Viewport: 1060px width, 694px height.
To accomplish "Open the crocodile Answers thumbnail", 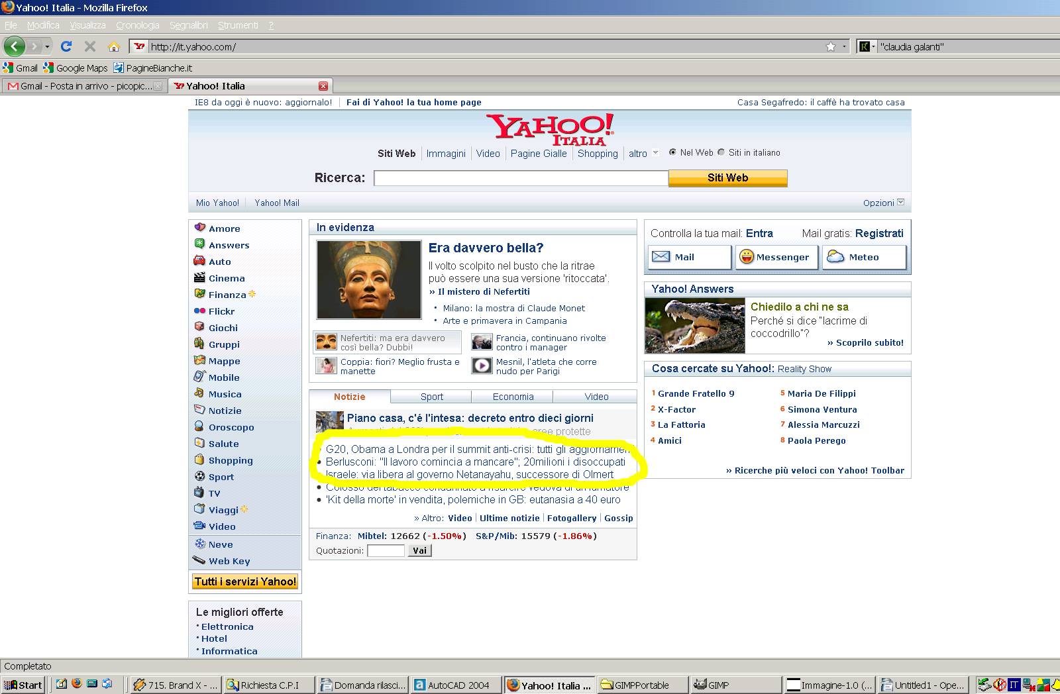I will (695, 325).
